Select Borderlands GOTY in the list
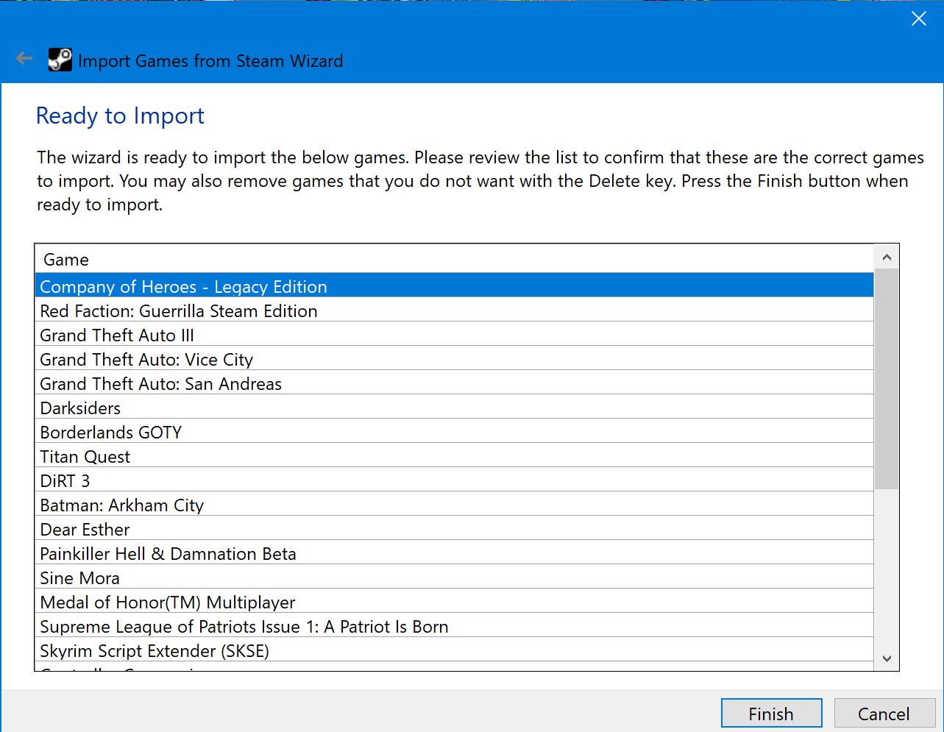 click(455, 431)
